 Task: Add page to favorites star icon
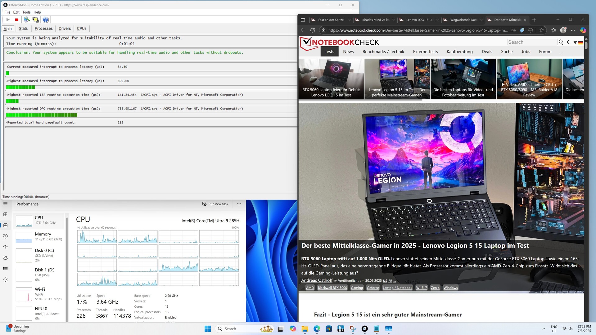click(x=542, y=30)
